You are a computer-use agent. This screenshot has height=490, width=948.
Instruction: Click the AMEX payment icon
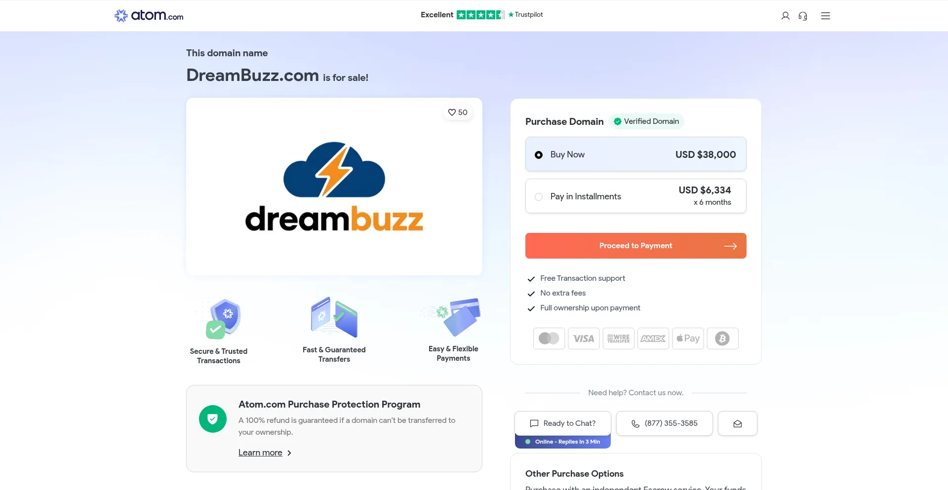tap(653, 339)
